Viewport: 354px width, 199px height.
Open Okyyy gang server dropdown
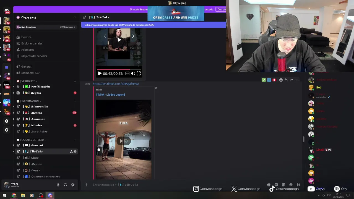coord(75,17)
